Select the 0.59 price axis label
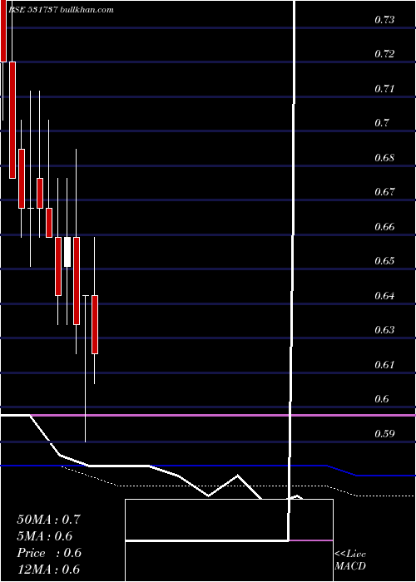The height and width of the screenshot is (582, 416). coord(384,433)
